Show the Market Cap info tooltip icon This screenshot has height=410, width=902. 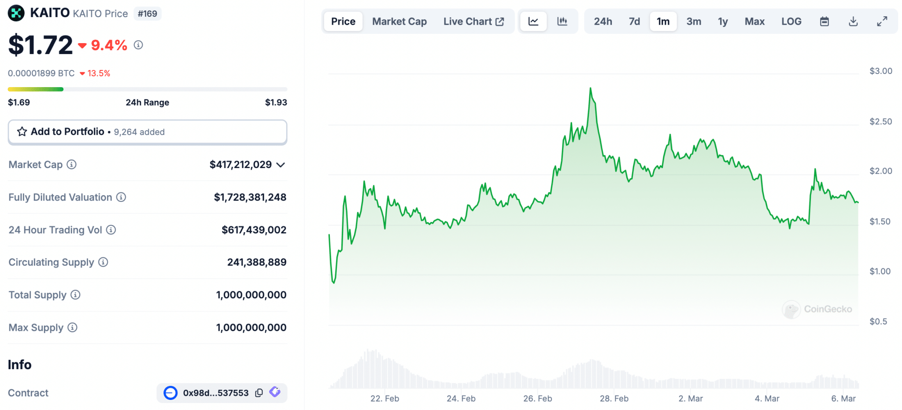tap(71, 165)
